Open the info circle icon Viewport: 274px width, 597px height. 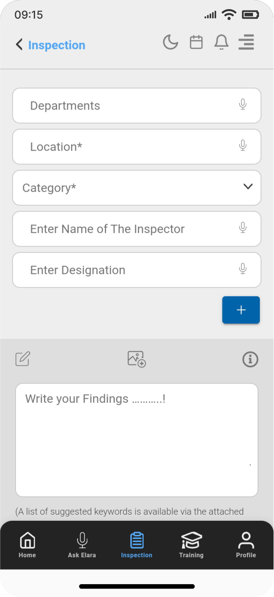(250, 359)
